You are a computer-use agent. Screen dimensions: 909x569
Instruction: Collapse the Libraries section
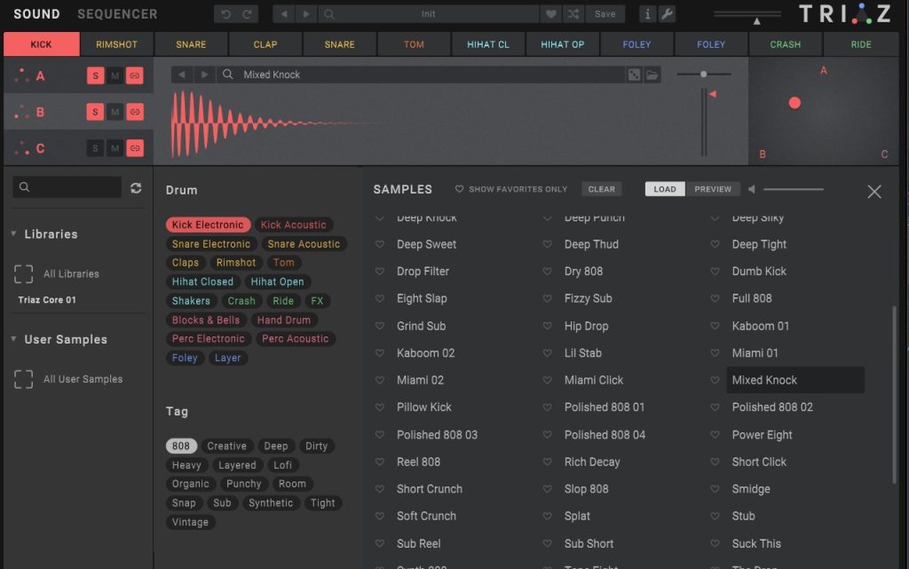(x=14, y=234)
